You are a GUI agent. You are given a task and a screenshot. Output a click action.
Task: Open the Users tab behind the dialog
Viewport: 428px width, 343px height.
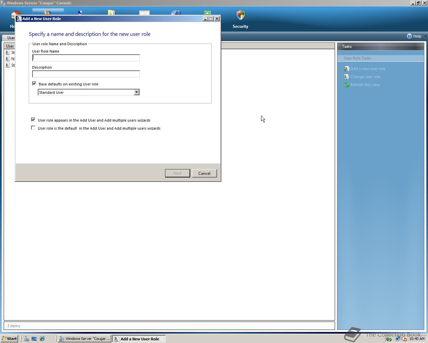9,38
